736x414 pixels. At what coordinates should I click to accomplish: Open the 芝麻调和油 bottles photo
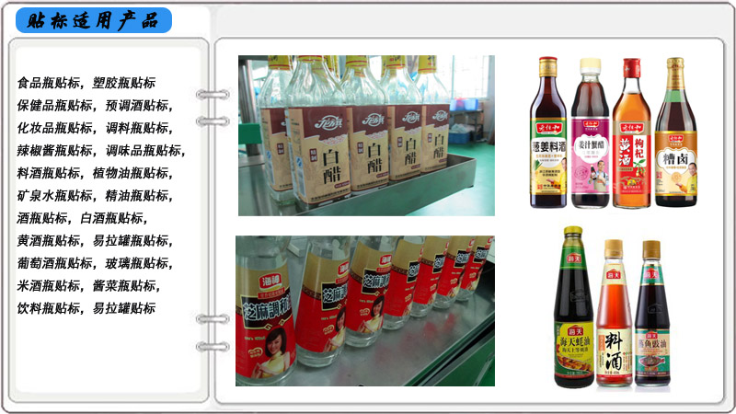[x=364, y=310]
